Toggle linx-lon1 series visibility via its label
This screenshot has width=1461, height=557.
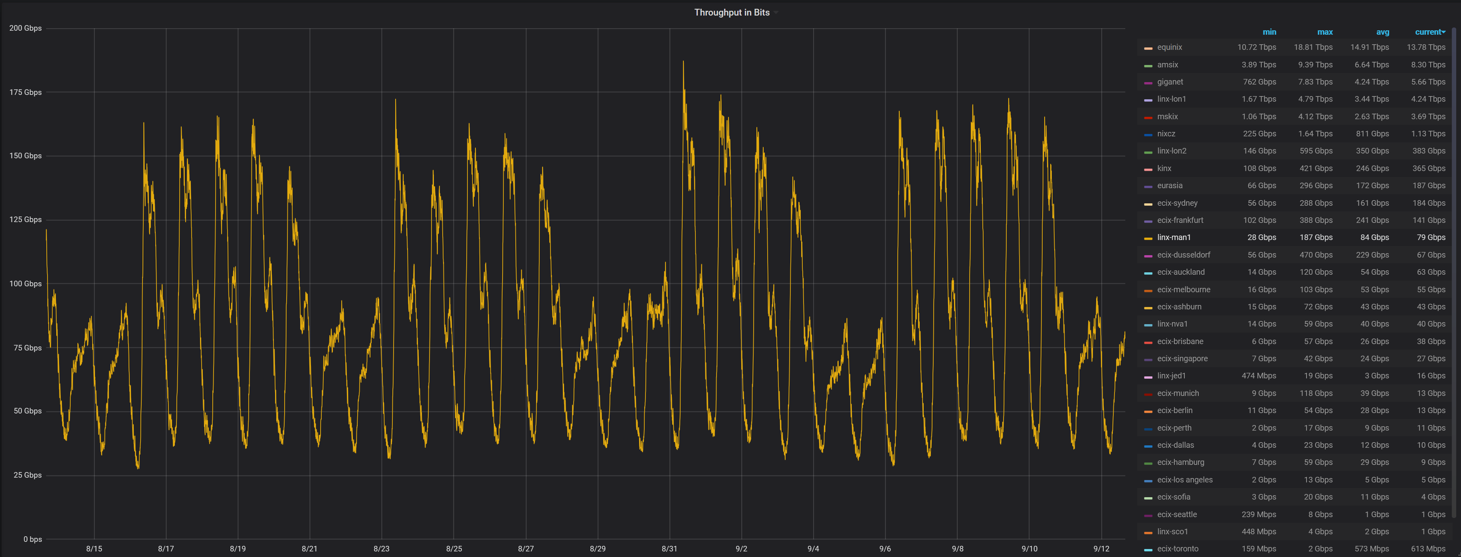point(1171,99)
